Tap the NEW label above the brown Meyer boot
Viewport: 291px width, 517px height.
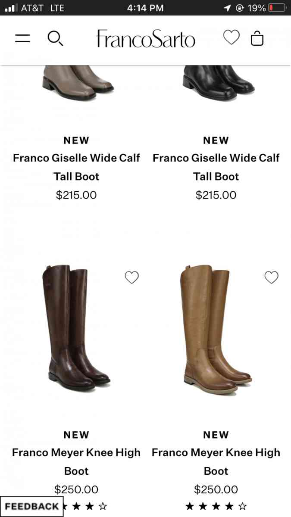pos(76,435)
